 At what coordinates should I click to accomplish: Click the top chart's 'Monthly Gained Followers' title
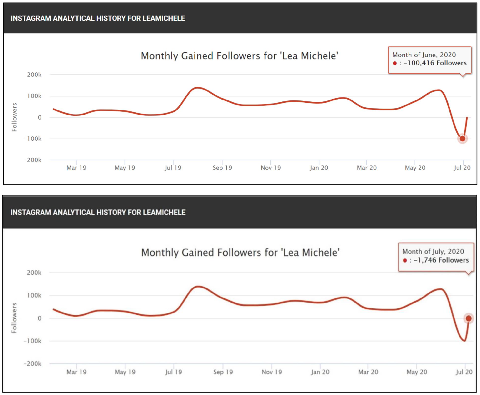(x=239, y=56)
